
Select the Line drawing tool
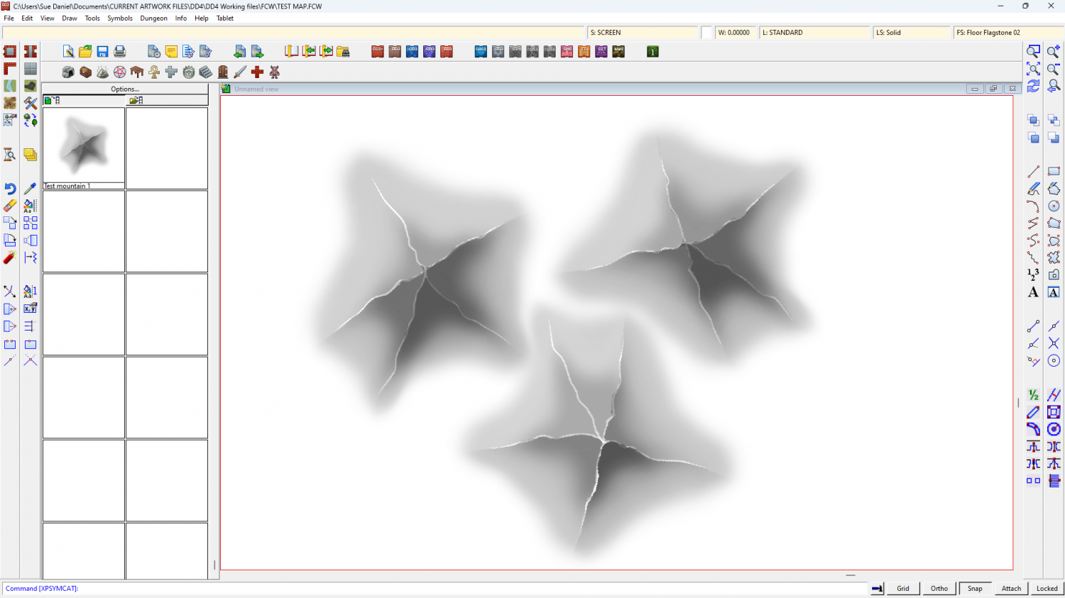coord(1034,172)
